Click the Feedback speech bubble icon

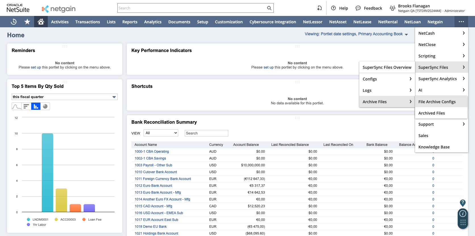(x=358, y=8)
